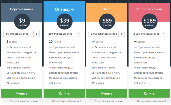Image resolution: width=171 pixels, height=105 pixels.
Task: Click Купить under the Плюс plan
Action: click(x=106, y=93)
